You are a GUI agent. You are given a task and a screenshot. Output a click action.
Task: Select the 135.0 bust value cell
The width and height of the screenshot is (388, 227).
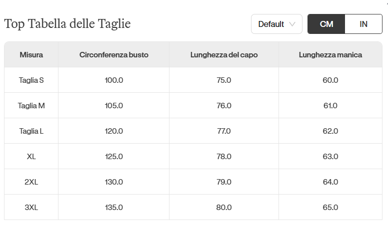114,207
